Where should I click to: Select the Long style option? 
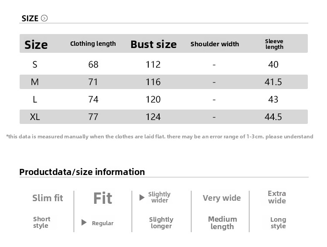[x=278, y=223]
